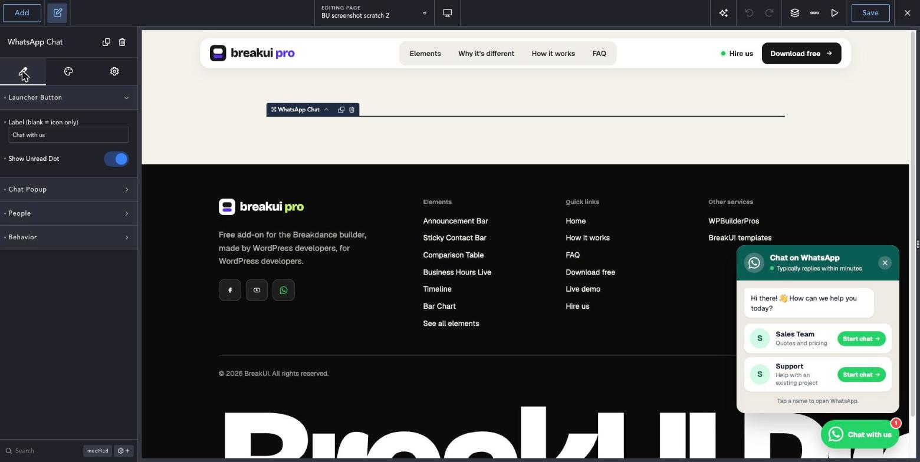
Task: Click the Label text input field
Action: point(68,135)
